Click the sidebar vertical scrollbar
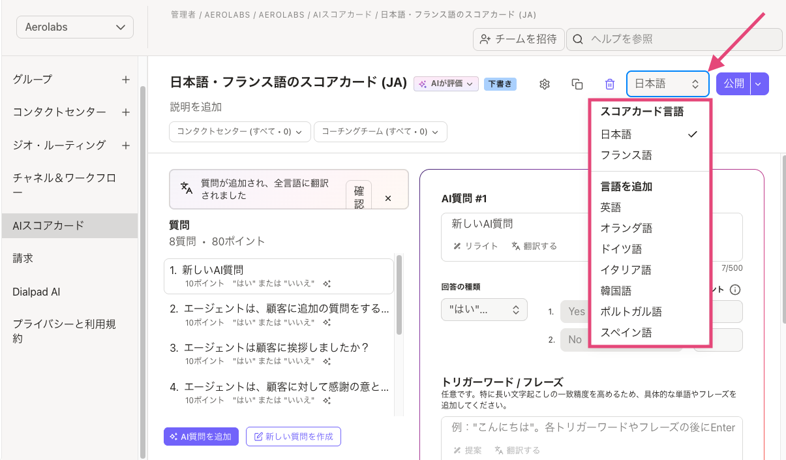Viewport: 786px width, 460px height. [x=143, y=271]
